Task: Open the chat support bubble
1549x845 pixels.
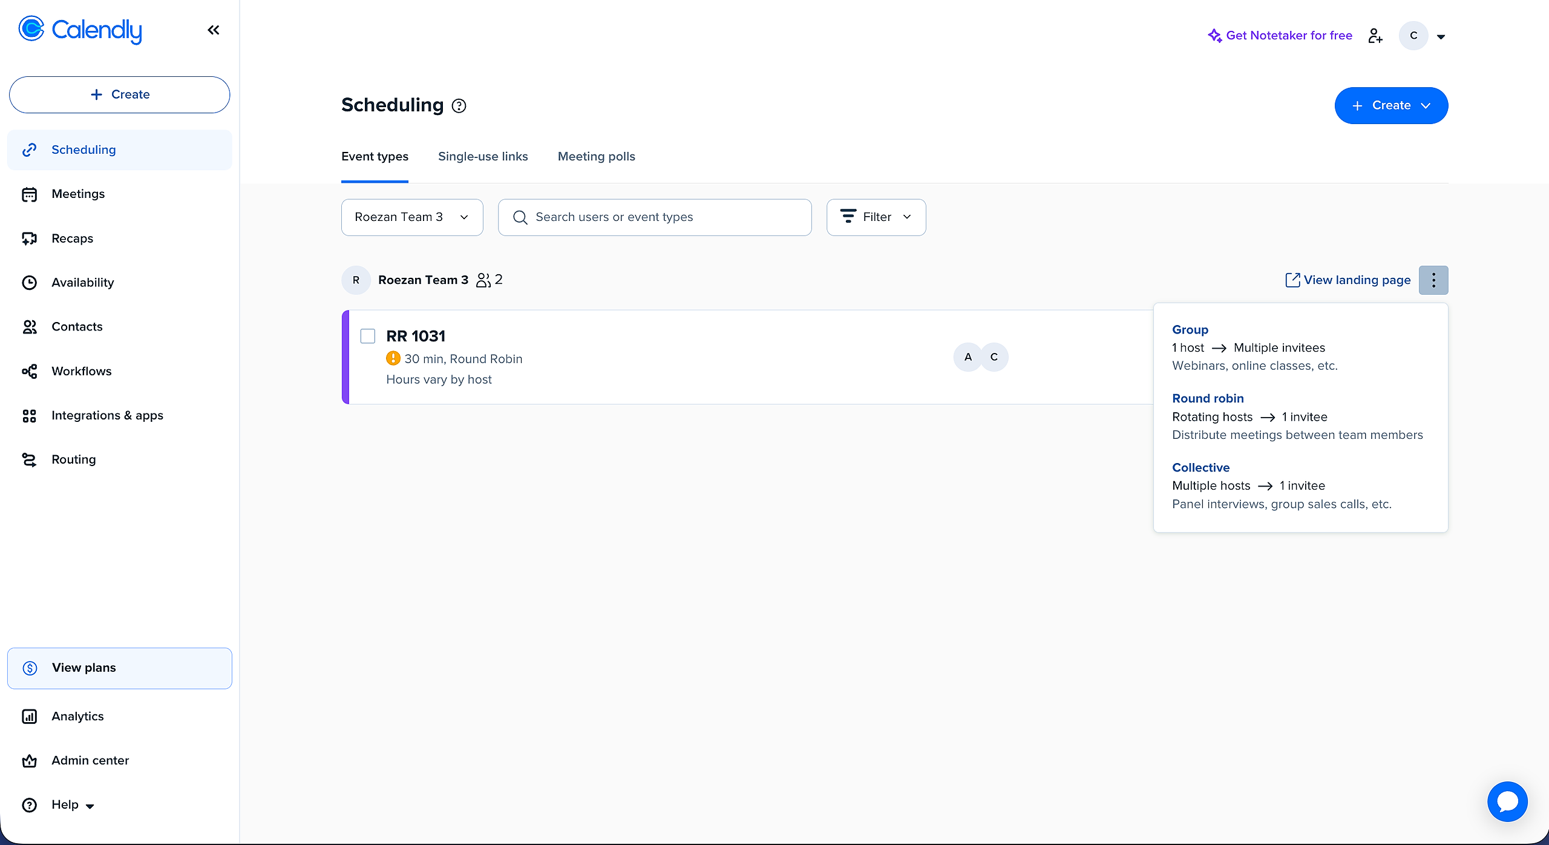Action: point(1507,801)
